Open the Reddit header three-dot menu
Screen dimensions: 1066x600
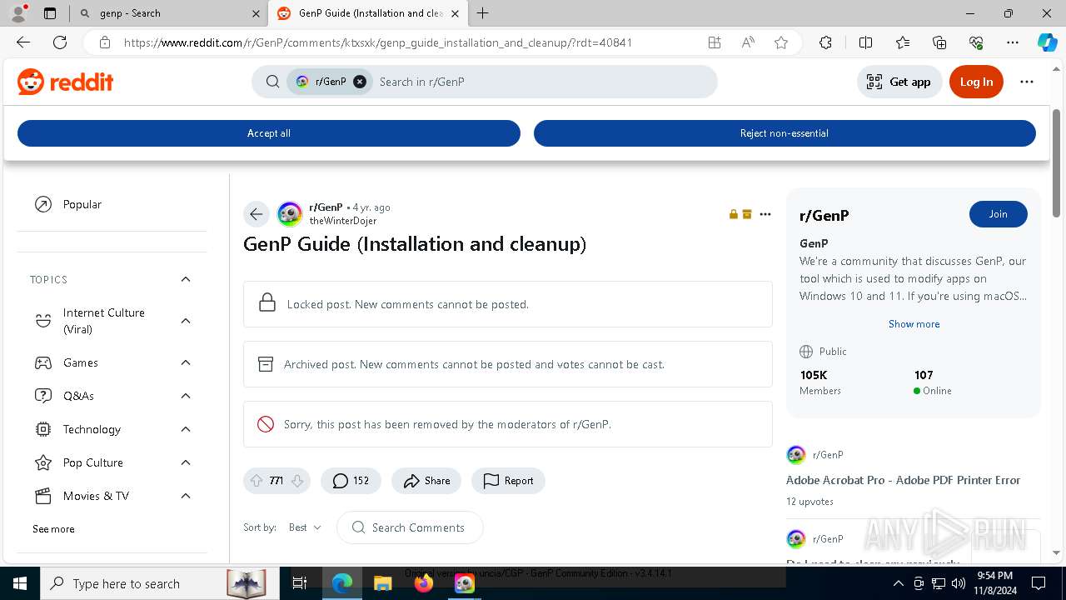(1027, 82)
